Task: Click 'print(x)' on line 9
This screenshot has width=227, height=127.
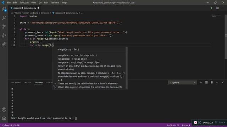Action: (35, 42)
